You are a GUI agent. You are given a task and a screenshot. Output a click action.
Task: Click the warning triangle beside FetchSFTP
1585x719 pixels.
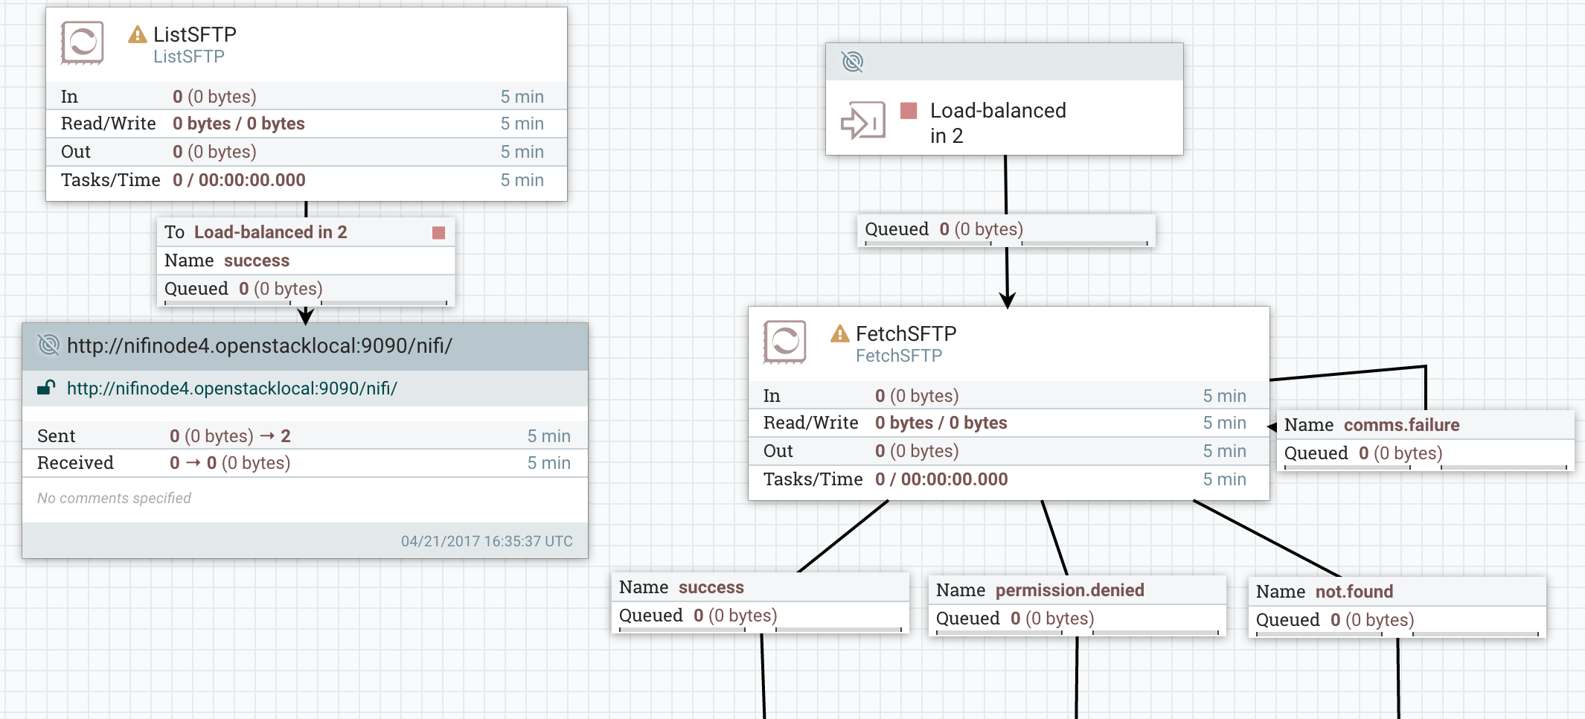840,333
